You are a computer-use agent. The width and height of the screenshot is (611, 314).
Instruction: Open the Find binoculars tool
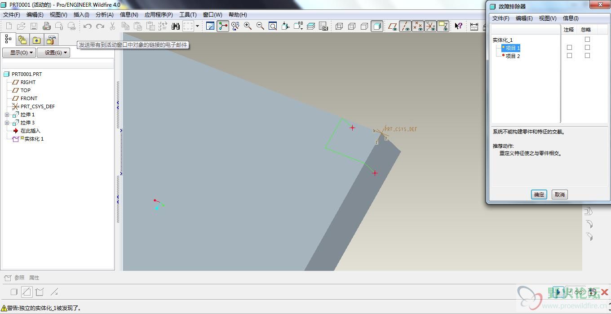[176, 27]
